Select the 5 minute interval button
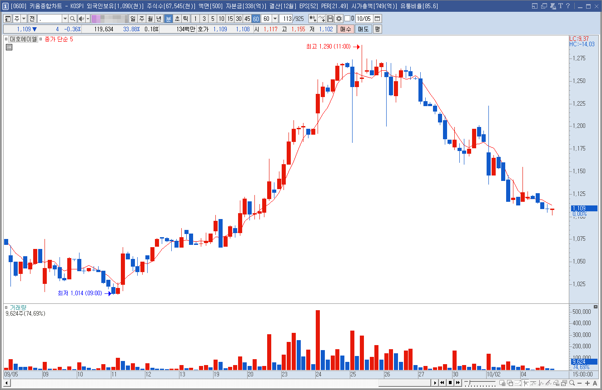The height and width of the screenshot is (390, 602). point(213,19)
